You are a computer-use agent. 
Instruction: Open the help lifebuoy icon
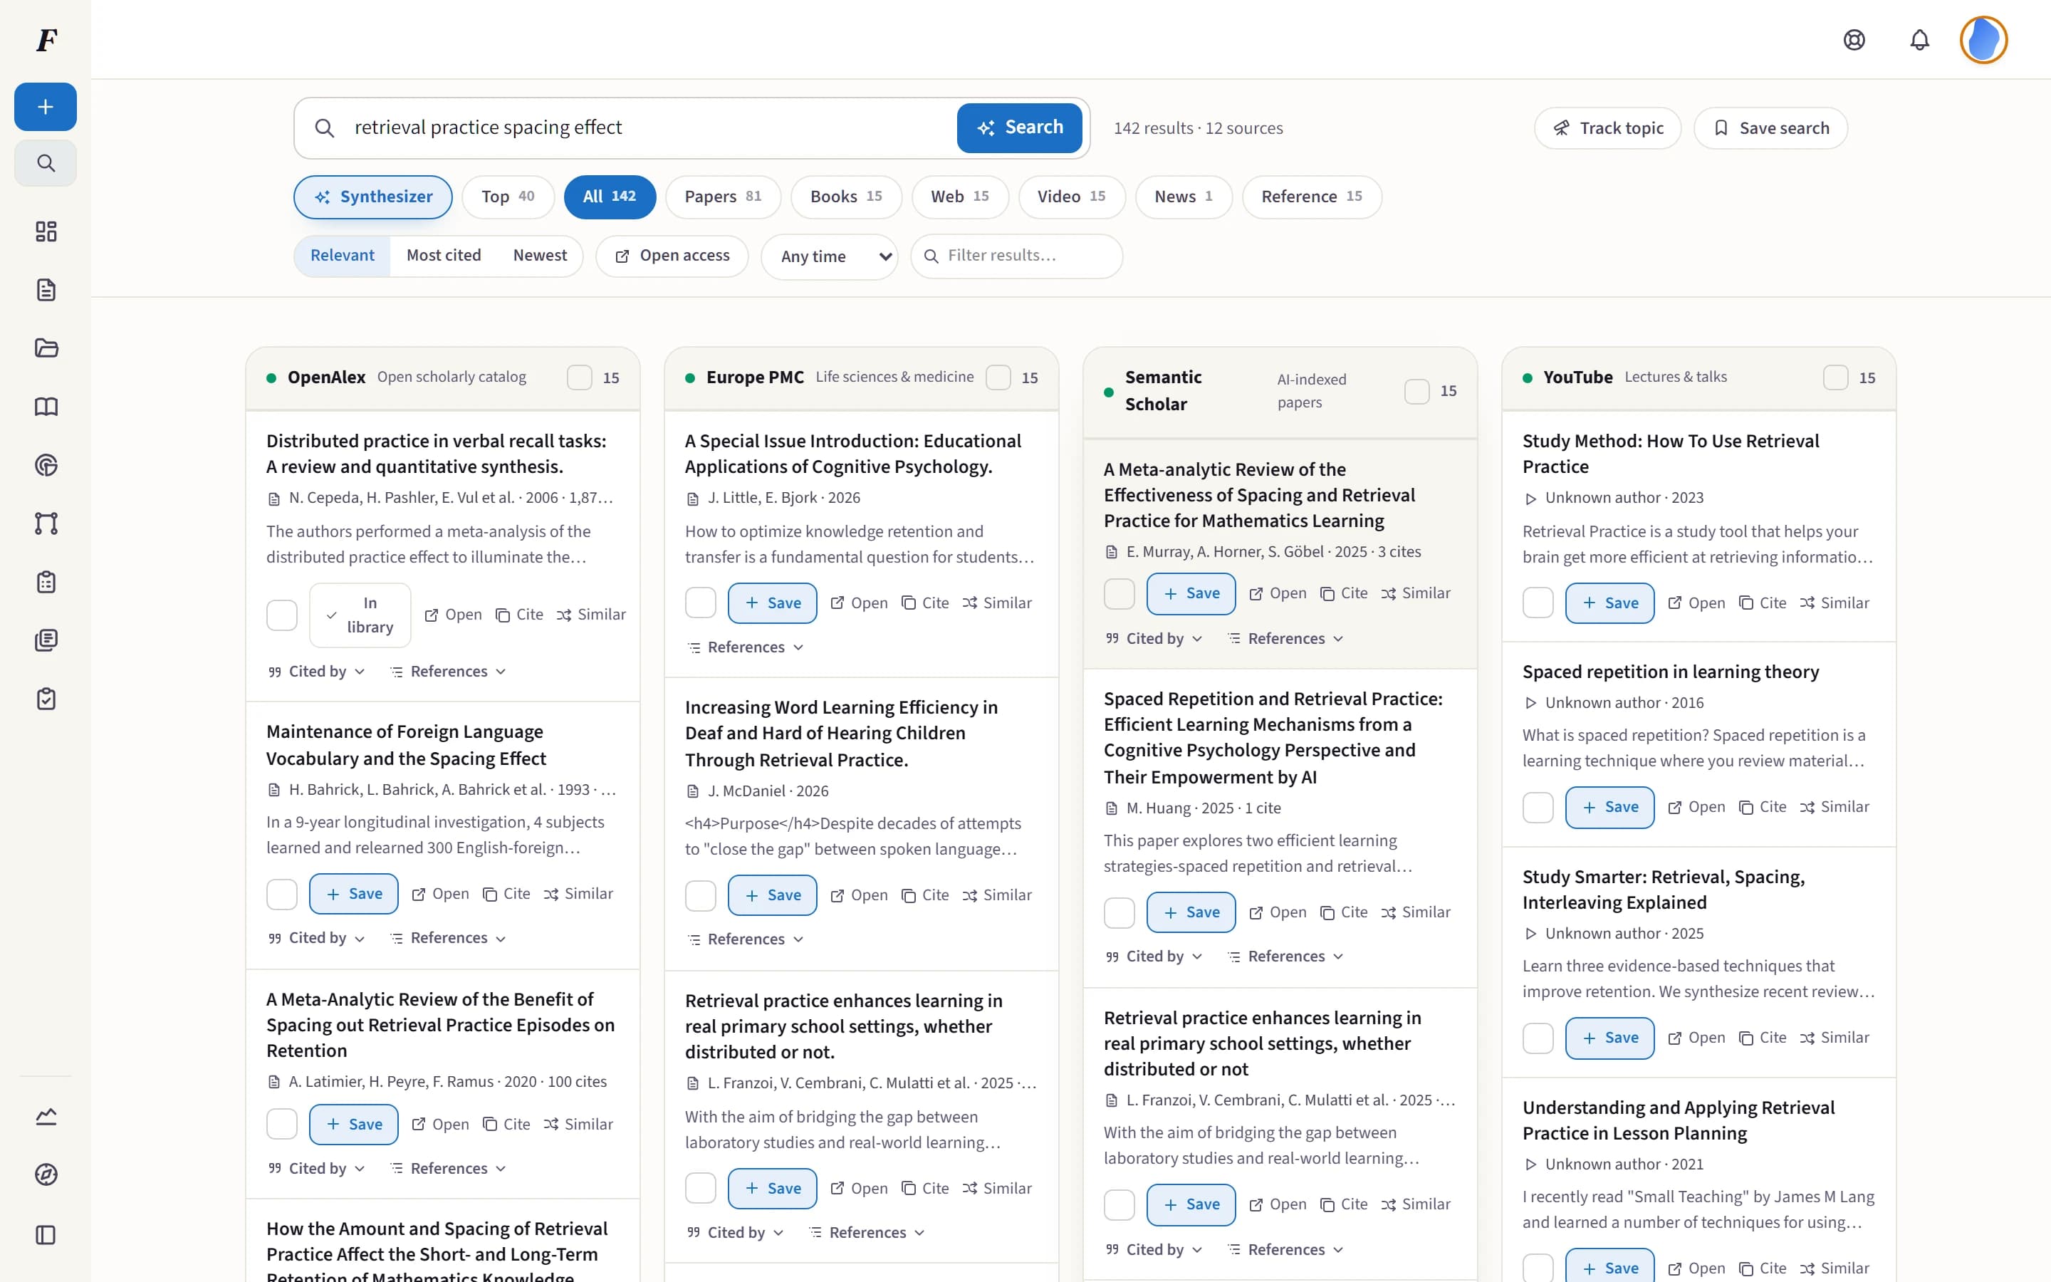click(1854, 40)
